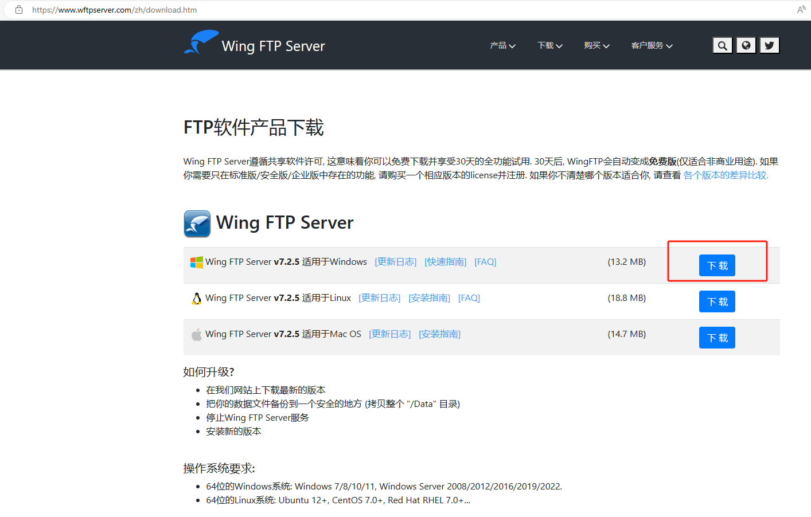The height and width of the screenshot is (517, 811).
Task: Click the Linux penguin icon in download row
Action: coord(197,298)
